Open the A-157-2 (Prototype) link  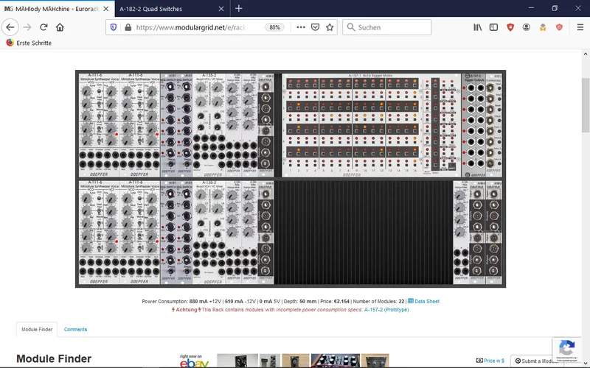(386, 310)
